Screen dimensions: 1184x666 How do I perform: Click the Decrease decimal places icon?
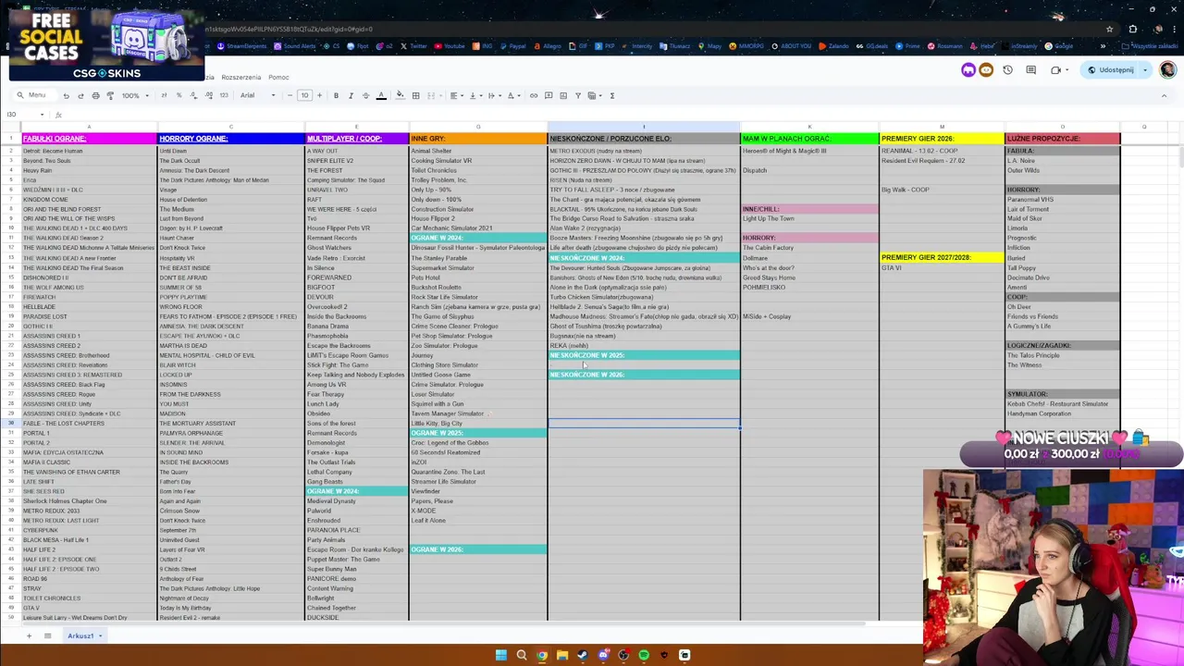tap(193, 95)
